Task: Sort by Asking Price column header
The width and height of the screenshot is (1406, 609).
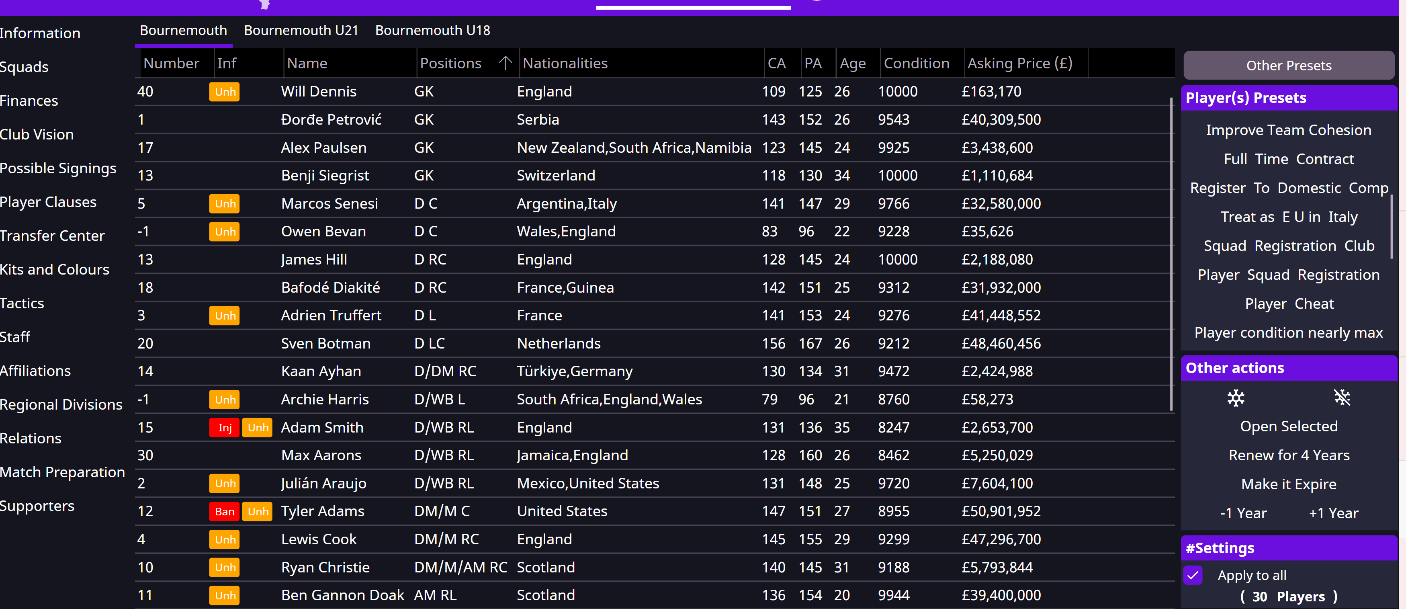Action: point(1019,64)
